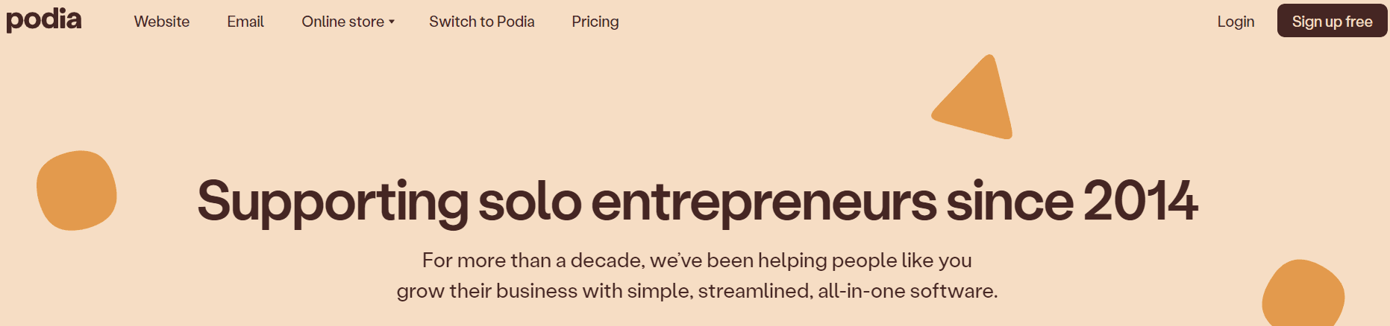The width and height of the screenshot is (1390, 326).
Task: Click the word entrepreneurs in the headline
Action: 764,202
